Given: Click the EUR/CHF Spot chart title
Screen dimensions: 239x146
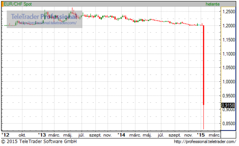Looking at the screenshot, I should pyautogui.click(x=18, y=4).
